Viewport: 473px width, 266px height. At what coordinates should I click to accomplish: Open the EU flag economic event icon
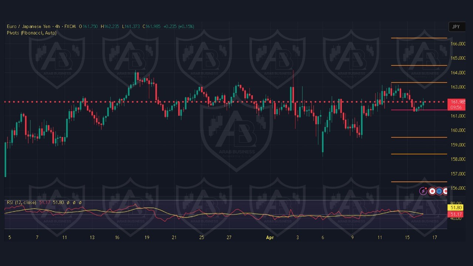pos(439,191)
